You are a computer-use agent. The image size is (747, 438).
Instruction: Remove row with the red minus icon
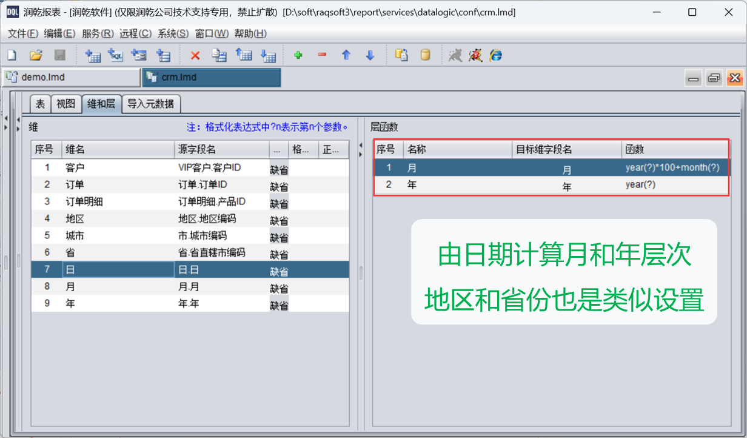[322, 55]
